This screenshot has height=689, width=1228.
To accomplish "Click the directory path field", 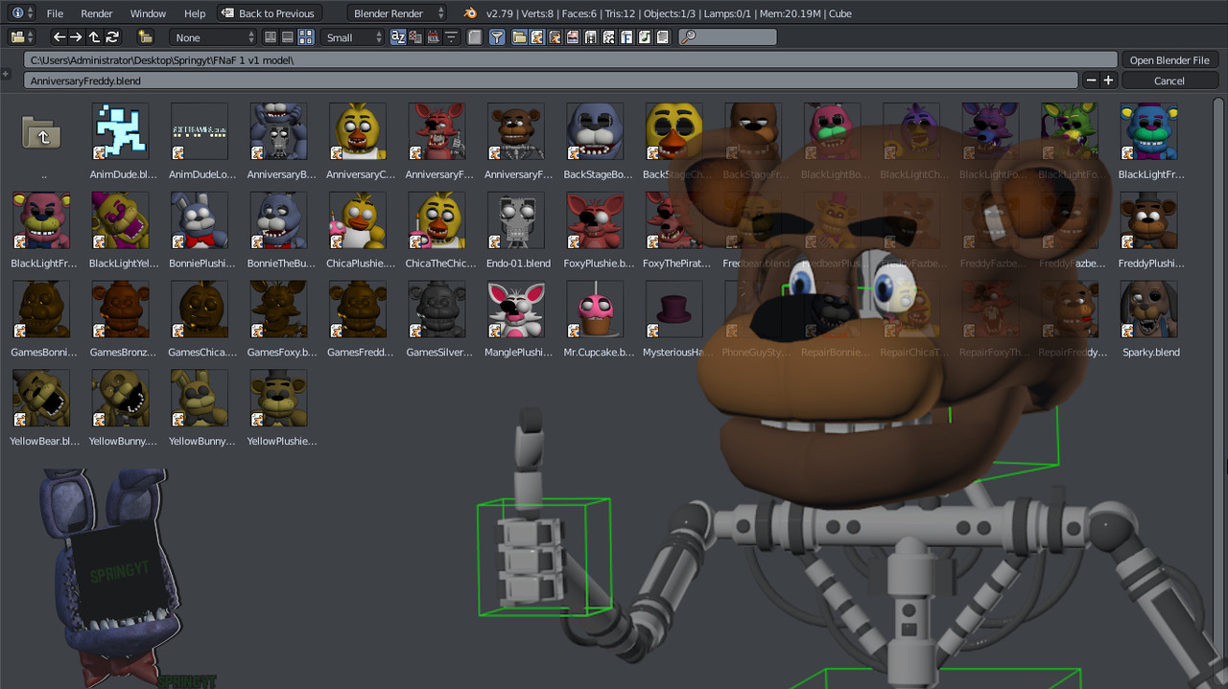I will [570, 60].
